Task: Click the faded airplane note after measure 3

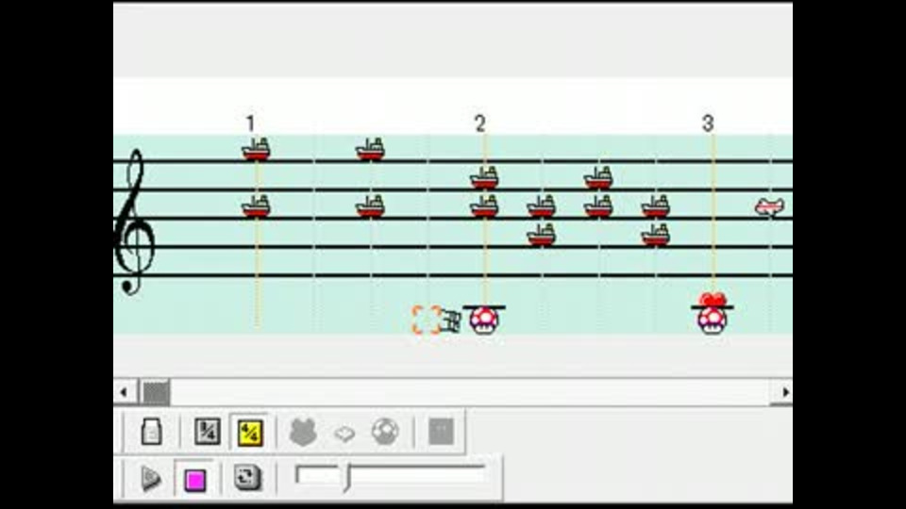Action: coord(770,206)
